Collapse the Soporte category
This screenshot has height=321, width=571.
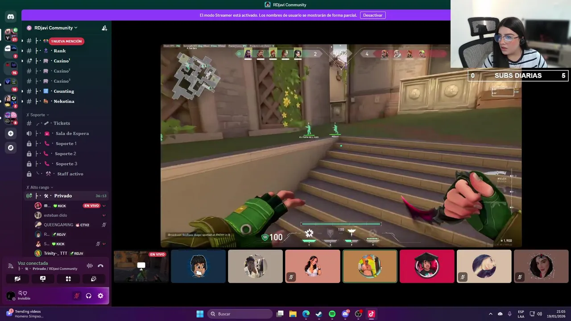point(38,115)
